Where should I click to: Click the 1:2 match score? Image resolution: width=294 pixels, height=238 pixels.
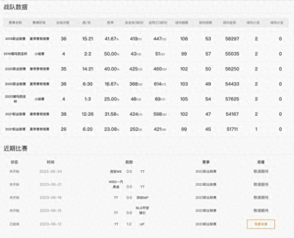click(129, 224)
